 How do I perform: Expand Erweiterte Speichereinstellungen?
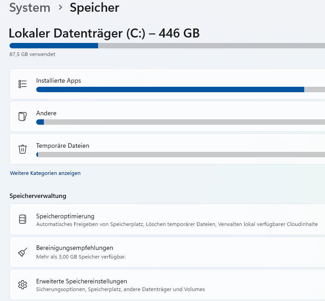tap(167, 284)
